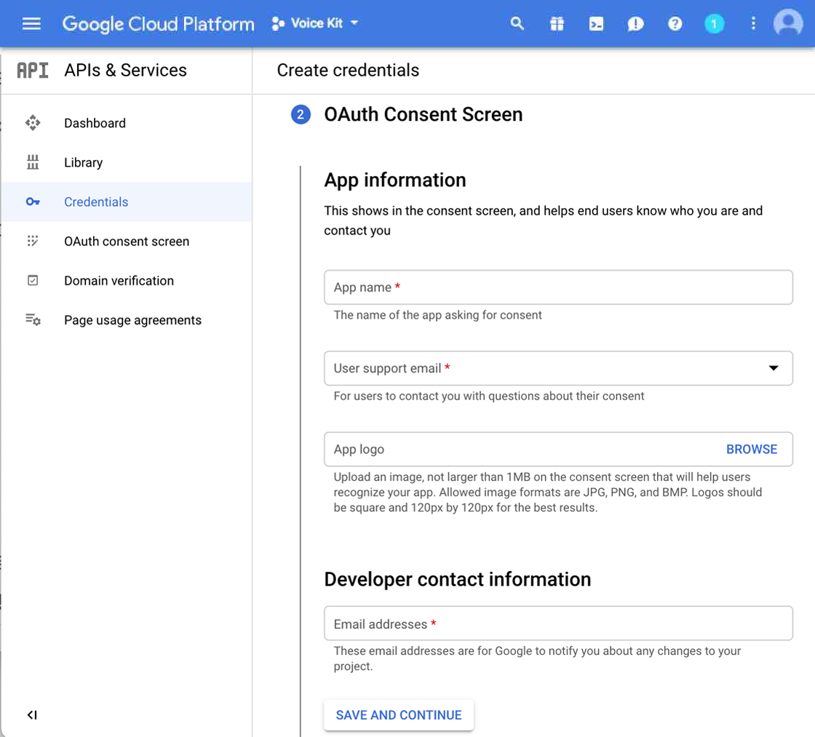Image resolution: width=815 pixels, height=737 pixels.
Task: Click the Google Cloud Platform logo
Action: tap(158, 24)
